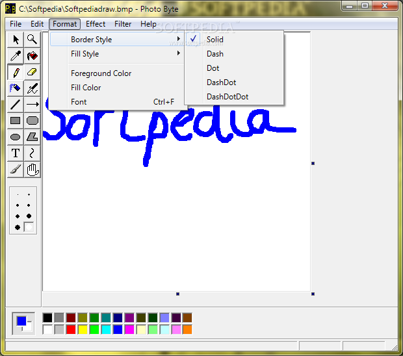
Task: Pick the yellow color swatch
Action: [x=83, y=329]
